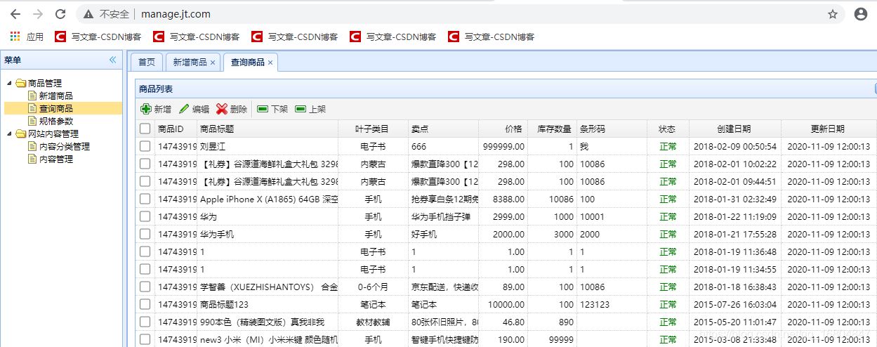Screen dimensions: 877x347
Task: Sort by the 价格 column header
Action: [x=513, y=129]
